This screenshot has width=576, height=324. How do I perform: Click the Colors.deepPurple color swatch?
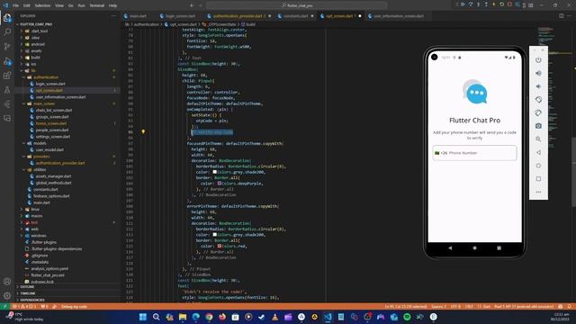(x=220, y=184)
